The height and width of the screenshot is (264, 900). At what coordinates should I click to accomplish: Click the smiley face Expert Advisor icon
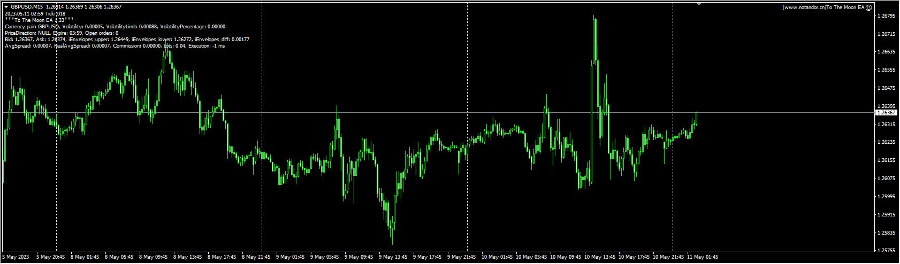click(x=869, y=7)
